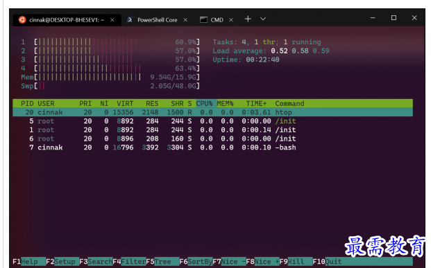The width and height of the screenshot is (431, 268).
Task: Sort by the PID column header
Action: coord(27,103)
